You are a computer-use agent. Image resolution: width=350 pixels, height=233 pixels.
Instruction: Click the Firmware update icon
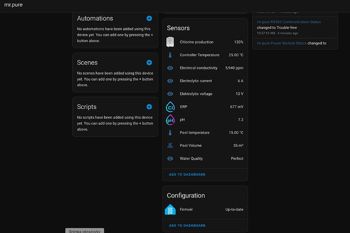tap(170, 209)
